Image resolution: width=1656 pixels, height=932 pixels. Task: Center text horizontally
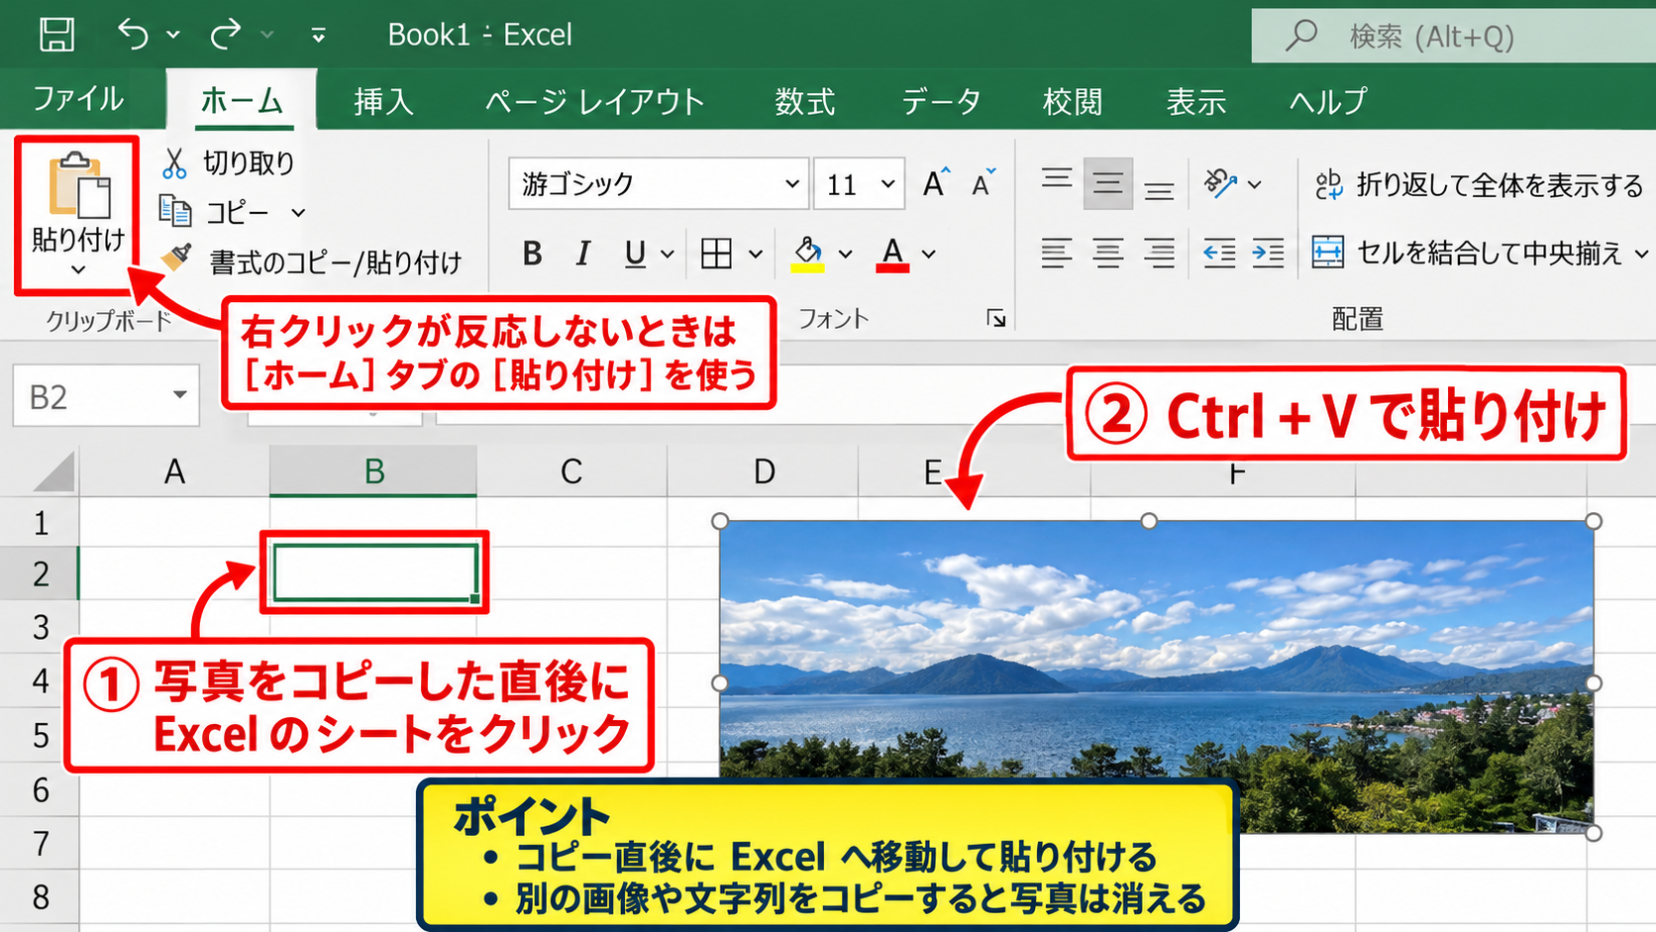[x=1108, y=254]
